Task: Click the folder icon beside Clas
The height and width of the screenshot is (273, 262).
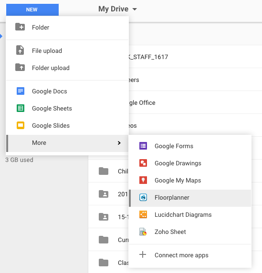Action: tap(104, 263)
